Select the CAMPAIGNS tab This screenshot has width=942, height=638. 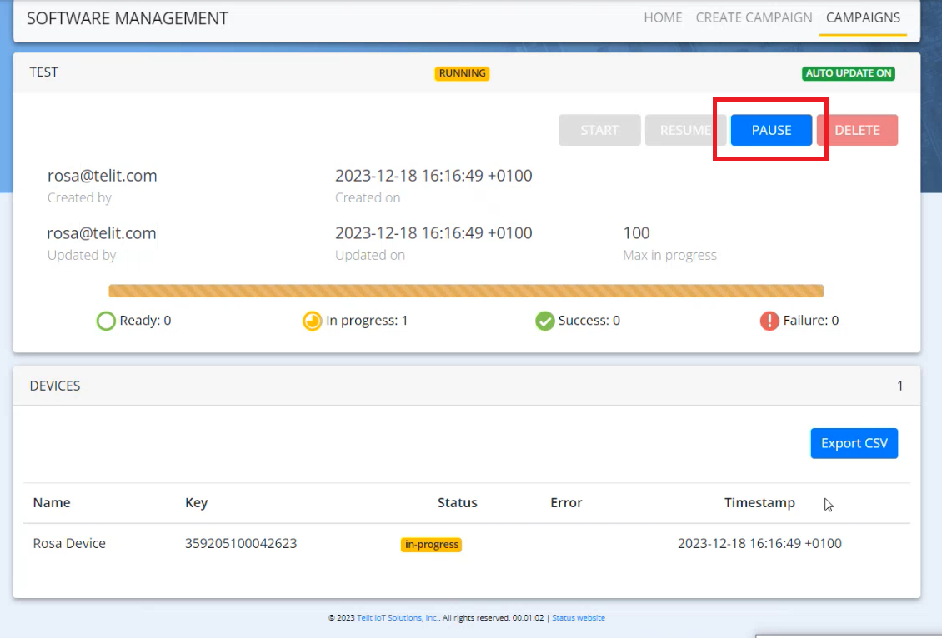(863, 17)
